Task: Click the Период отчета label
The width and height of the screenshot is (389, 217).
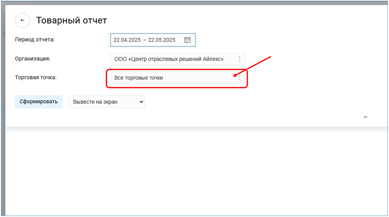Action: 35,40
